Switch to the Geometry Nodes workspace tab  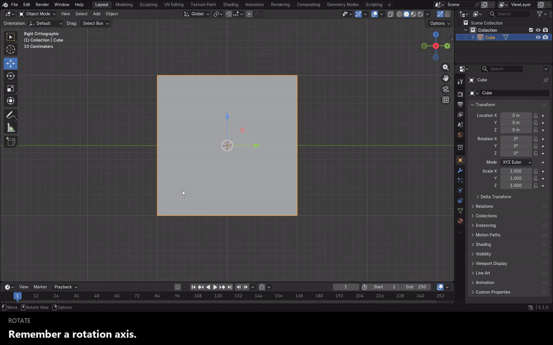[342, 5]
